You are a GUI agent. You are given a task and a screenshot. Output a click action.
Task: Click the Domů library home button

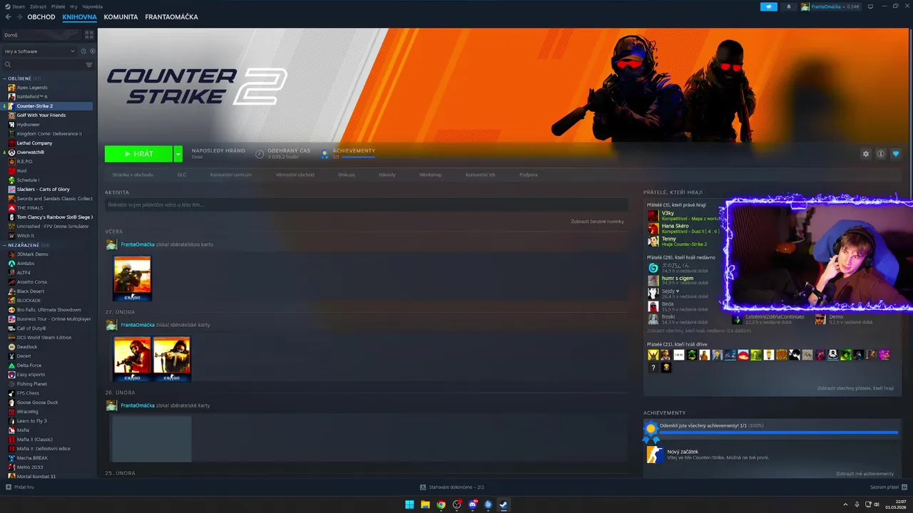click(41, 34)
